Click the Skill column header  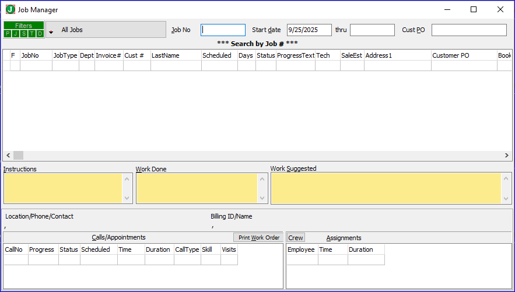(x=211, y=249)
